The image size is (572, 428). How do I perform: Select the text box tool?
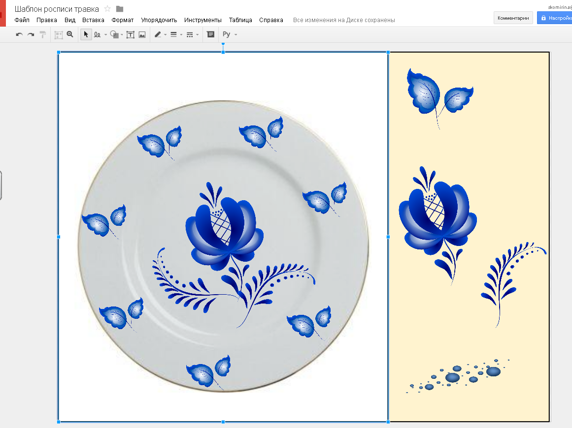pos(130,34)
